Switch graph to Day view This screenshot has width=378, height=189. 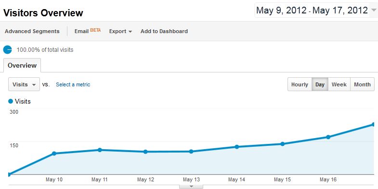click(320, 84)
